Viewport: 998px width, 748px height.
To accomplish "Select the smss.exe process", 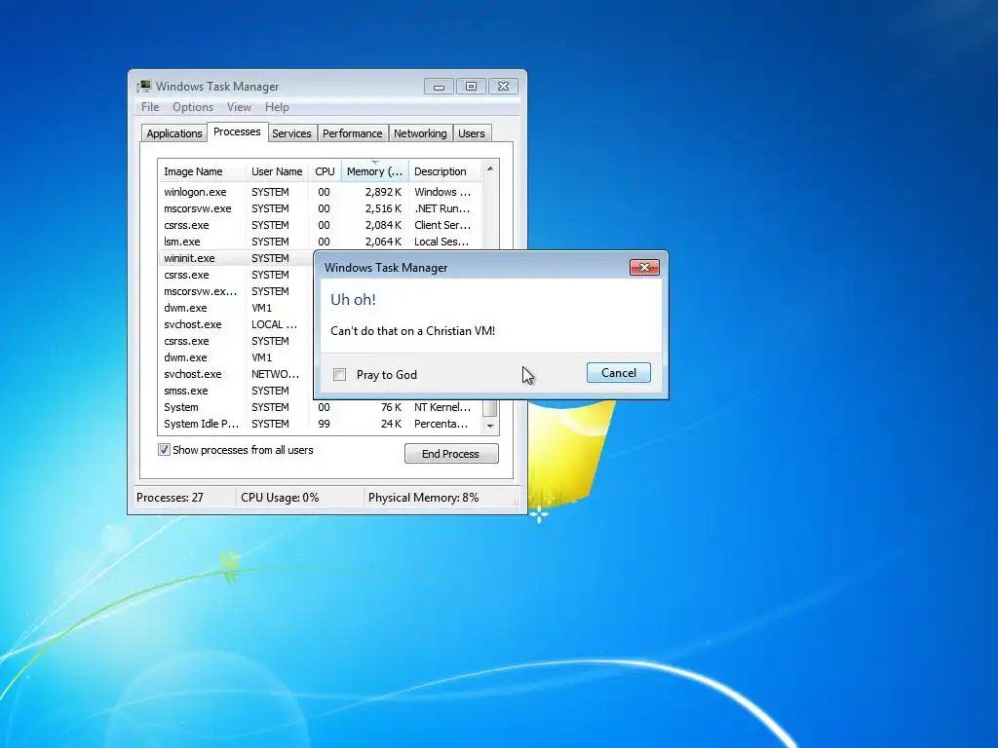I will (236, 391).
